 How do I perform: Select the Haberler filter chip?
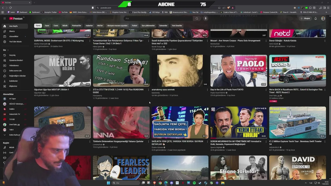pos(89,26)
